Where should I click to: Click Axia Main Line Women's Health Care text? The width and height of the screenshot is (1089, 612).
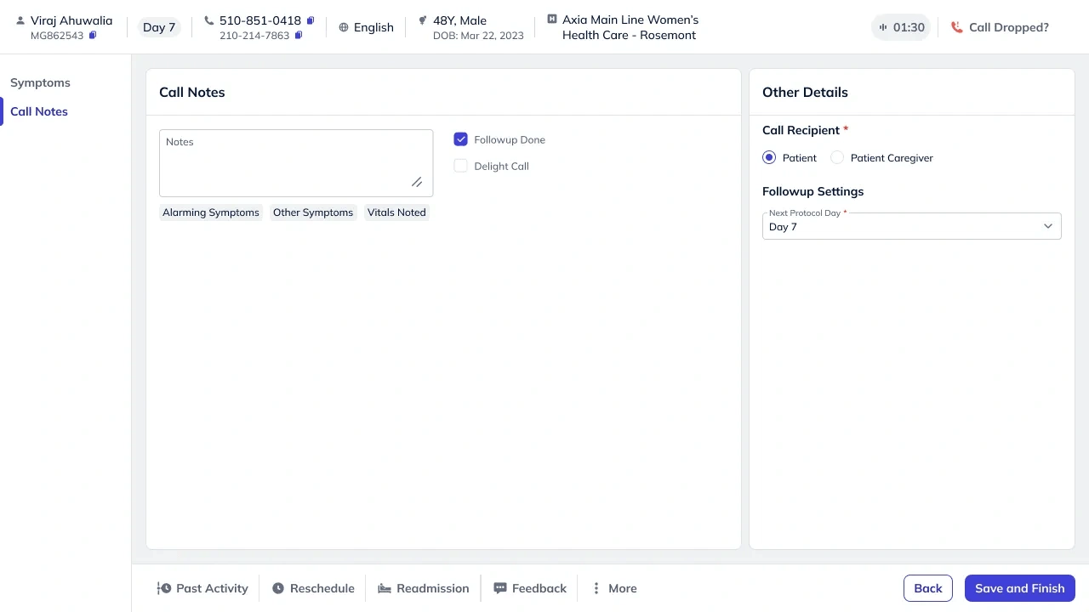630,27
